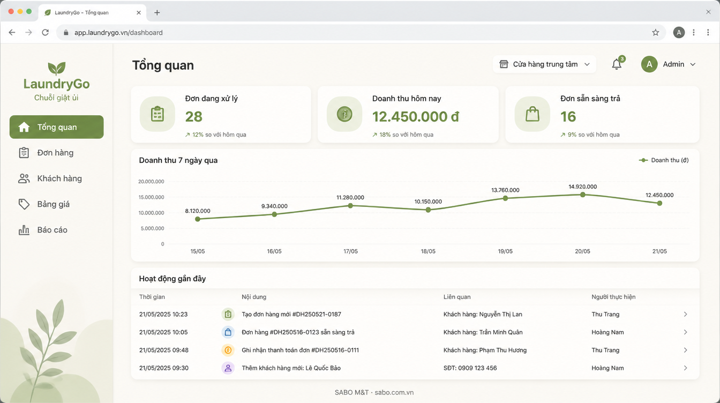Click the value 28 on Đơn đang xử lý
720x403 pixels.
194,116
